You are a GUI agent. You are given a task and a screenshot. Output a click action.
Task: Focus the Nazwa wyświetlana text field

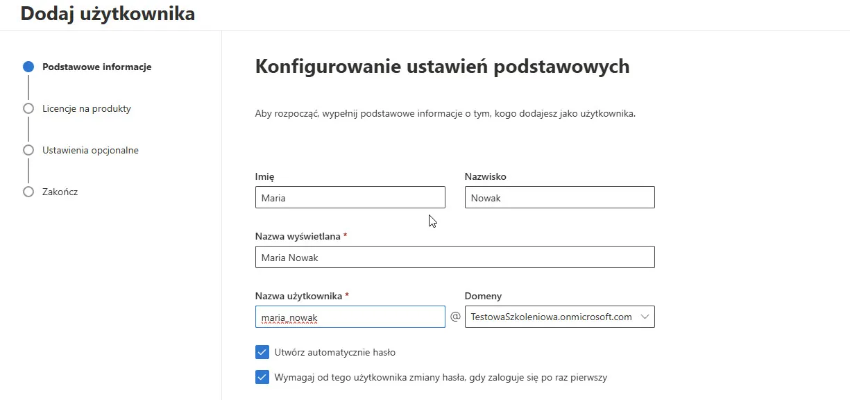coord(454,258)
